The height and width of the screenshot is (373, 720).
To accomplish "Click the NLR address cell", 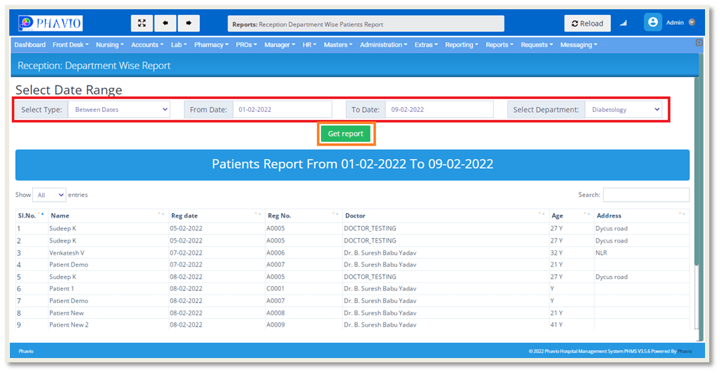I will coord(601,252).
